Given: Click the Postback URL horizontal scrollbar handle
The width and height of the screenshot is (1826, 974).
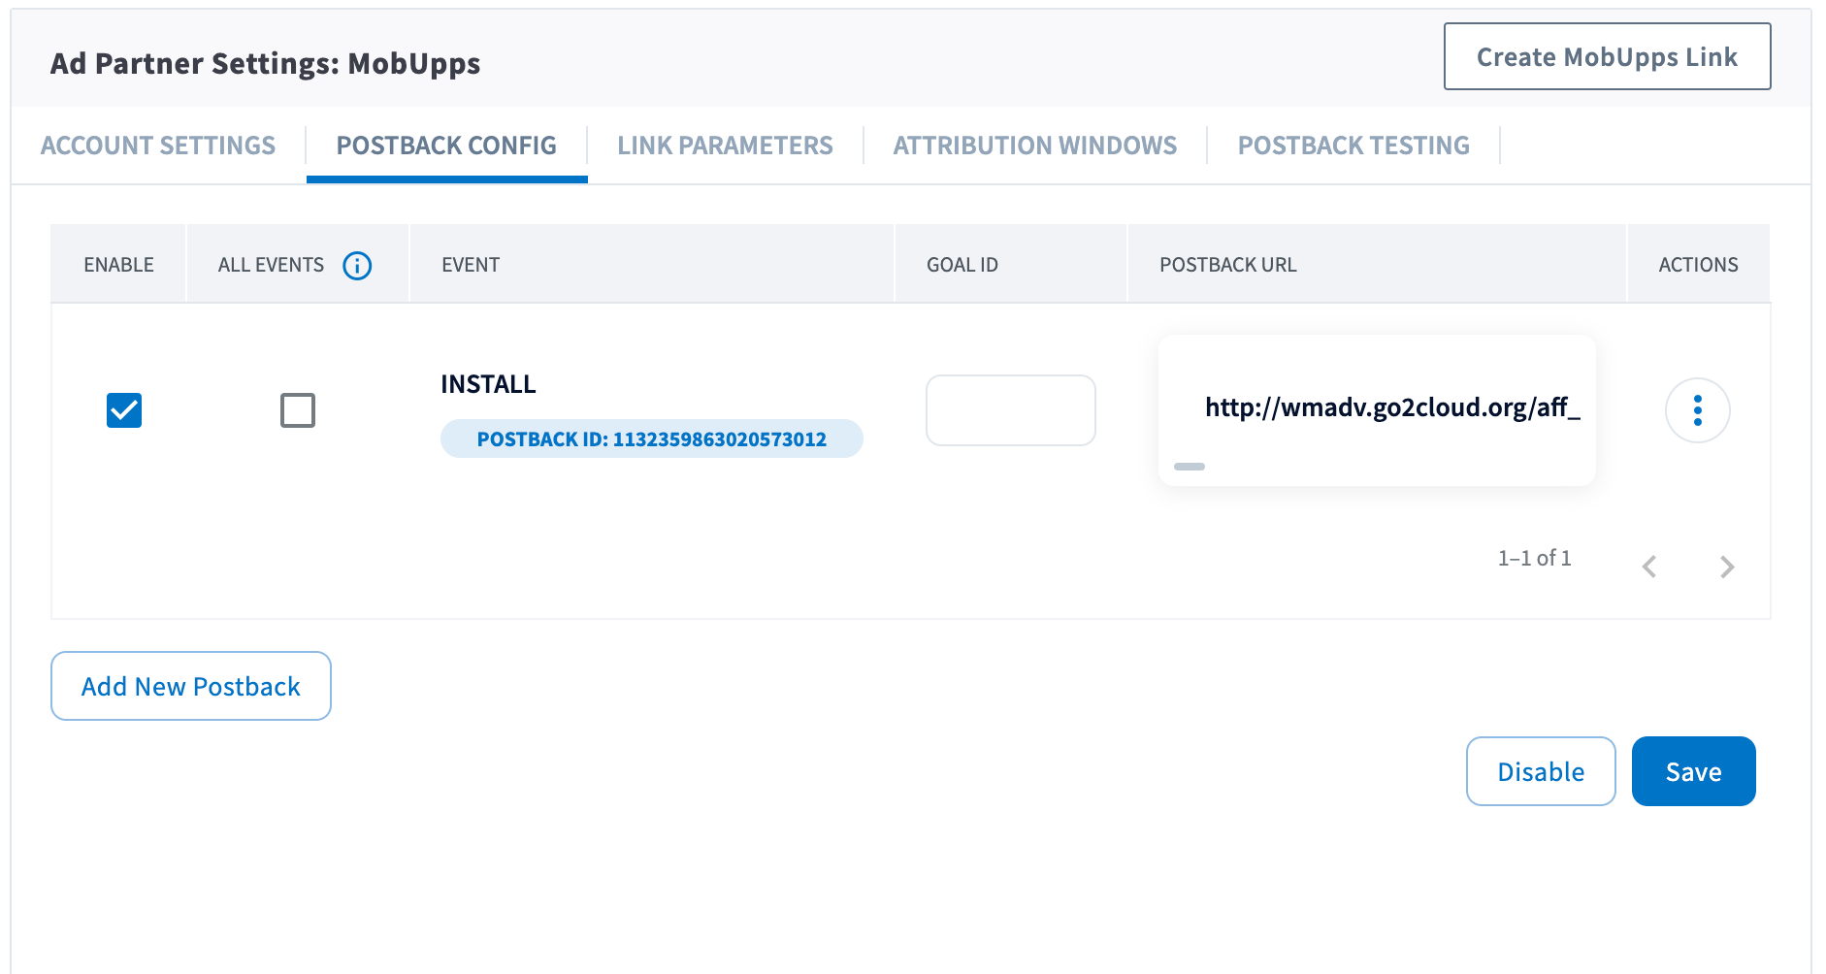Looking at the screenshot, I should click(1190, 467).
